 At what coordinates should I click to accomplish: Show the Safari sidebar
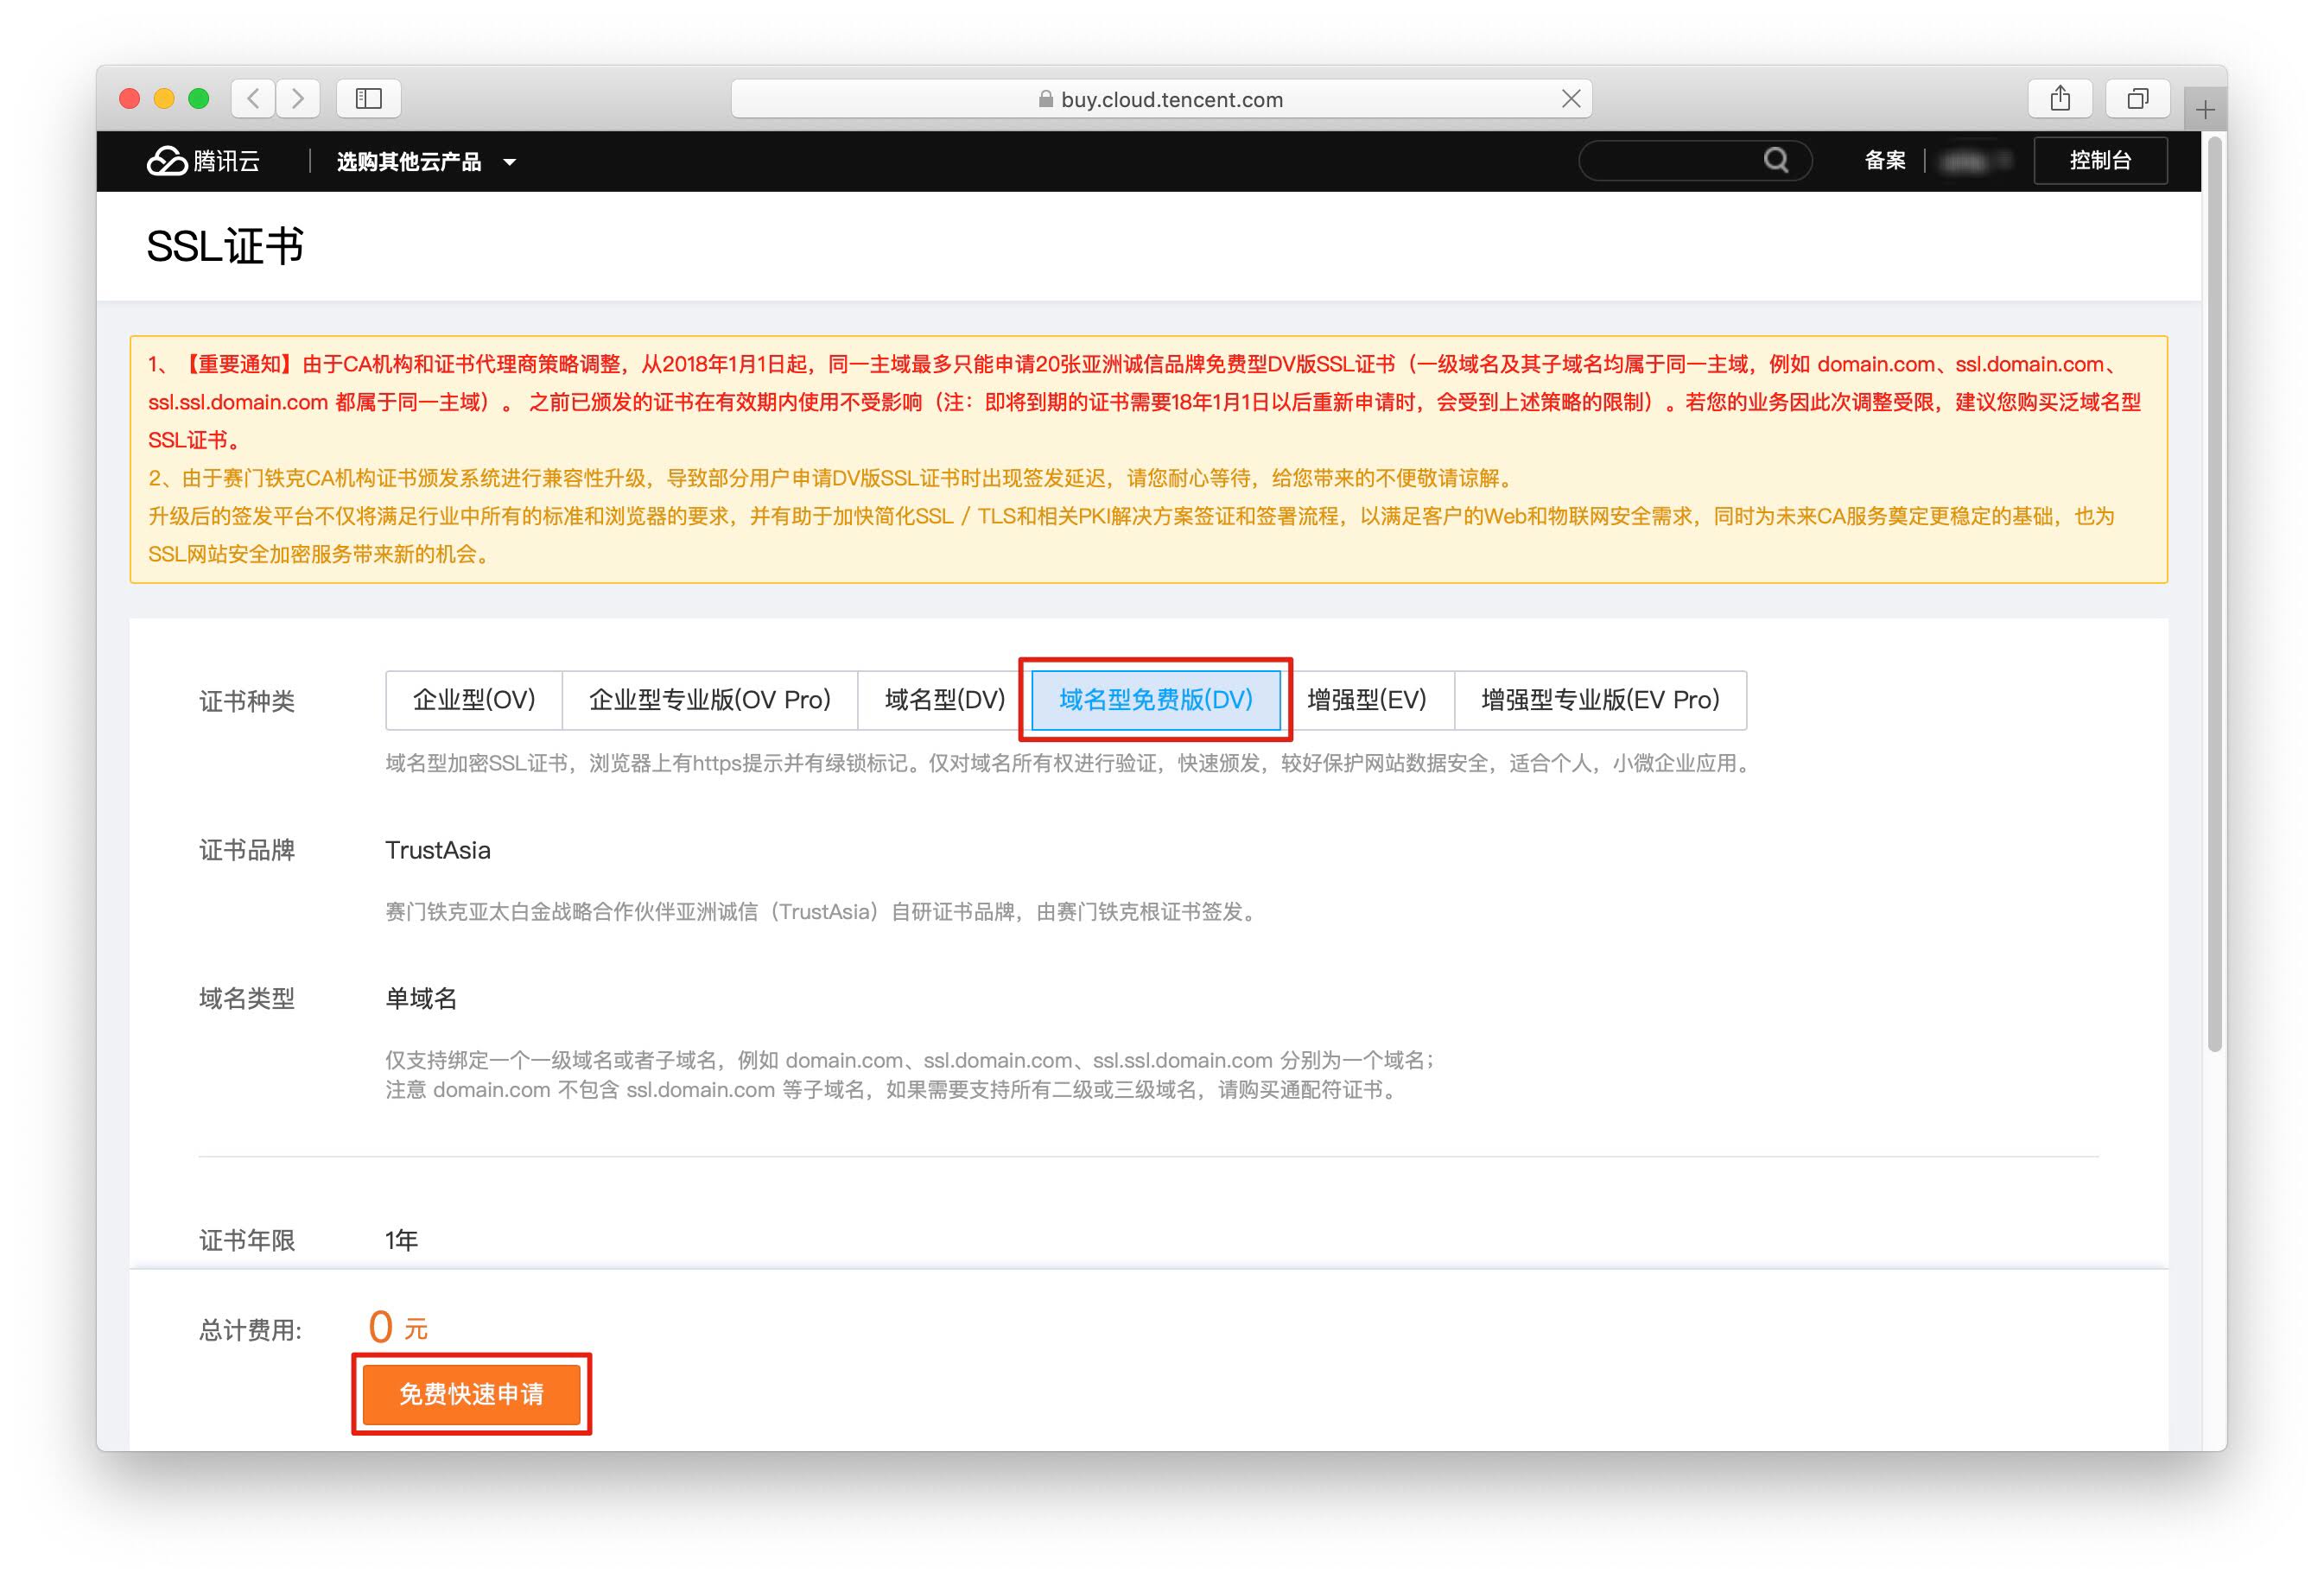tap(369, 98)
